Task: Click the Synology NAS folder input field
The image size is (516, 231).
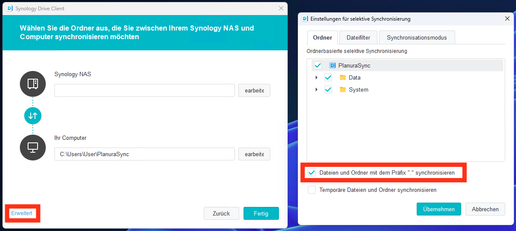Action: (145, 90)
